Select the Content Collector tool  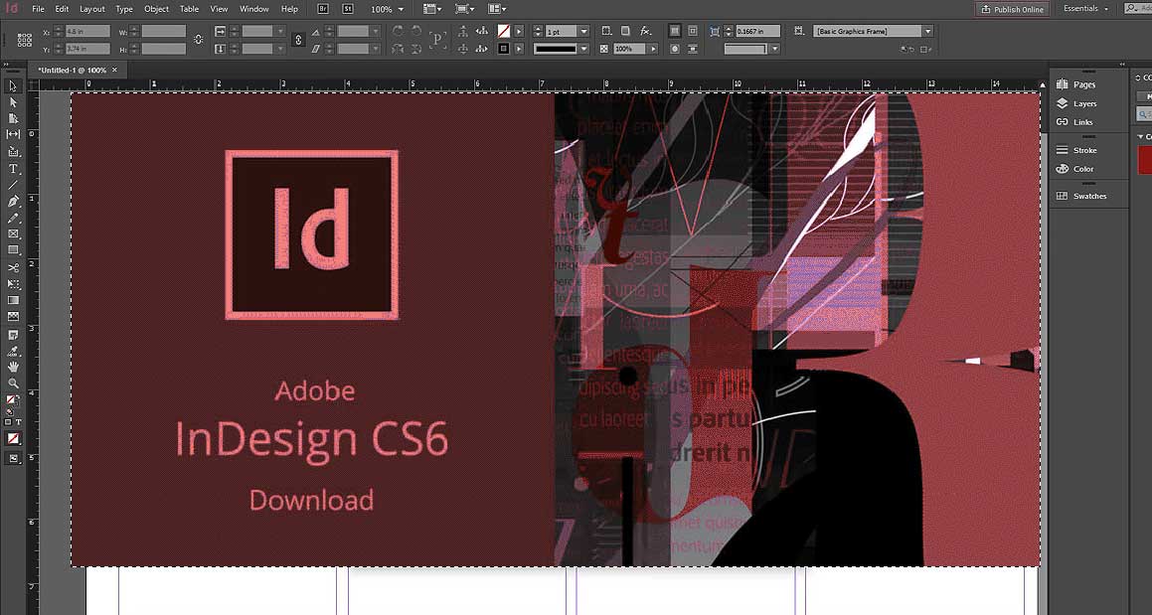pyautogui.click(x=13, y=151)
